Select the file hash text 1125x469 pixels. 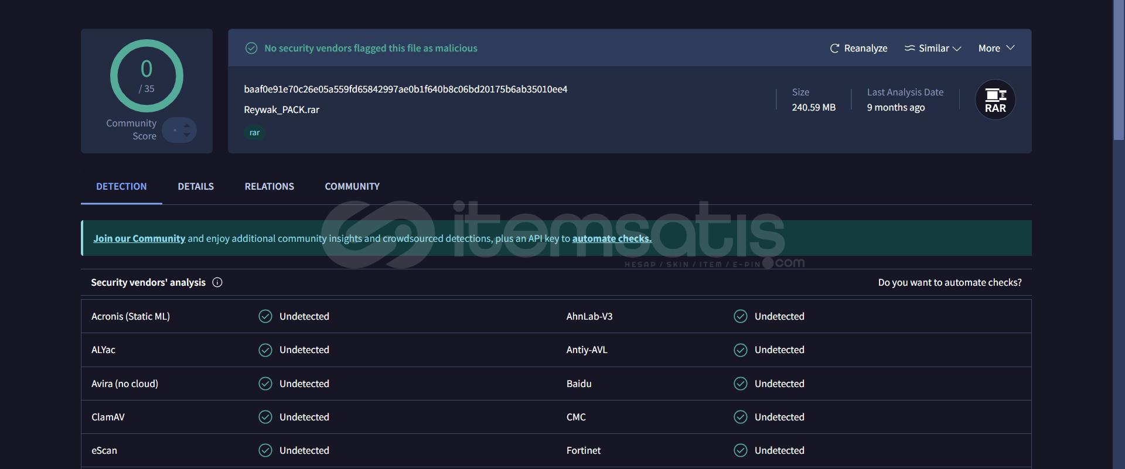coord(405,89)
